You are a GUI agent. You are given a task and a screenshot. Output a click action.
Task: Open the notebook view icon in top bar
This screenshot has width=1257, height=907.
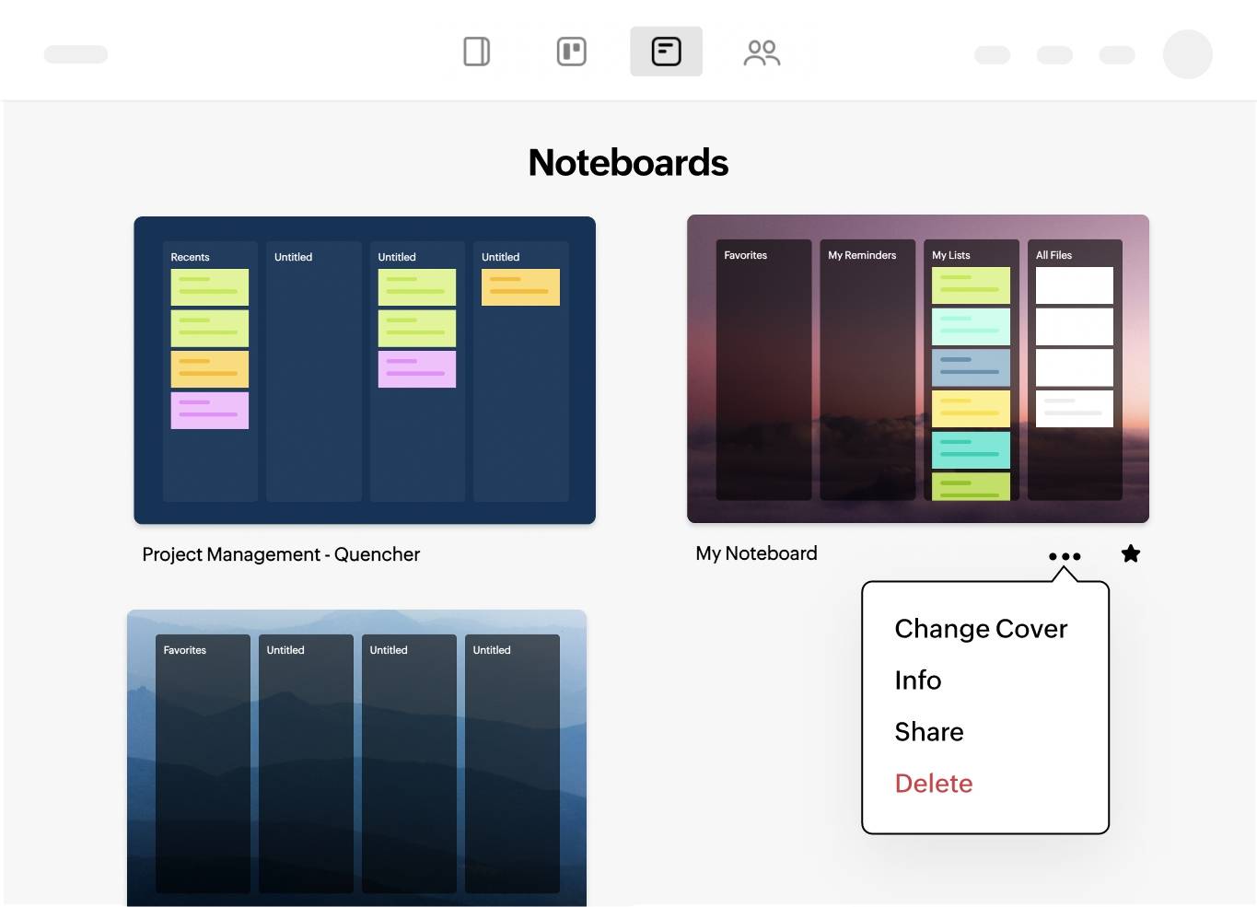(476, 52)
